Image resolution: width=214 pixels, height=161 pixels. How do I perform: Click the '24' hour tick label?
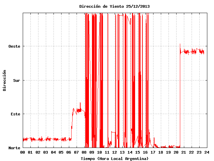click(207, 152)
